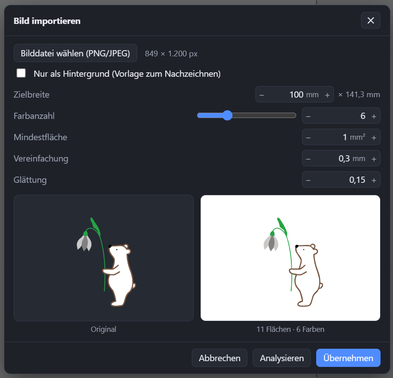Click the Abbrechen button
The image size is (393, 378).
[219, 358]
